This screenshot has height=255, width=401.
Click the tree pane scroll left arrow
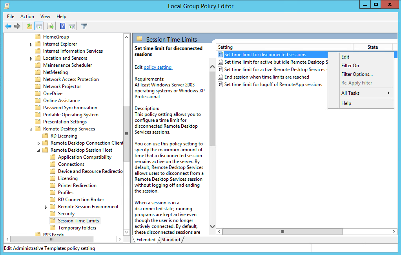point(7,239)
